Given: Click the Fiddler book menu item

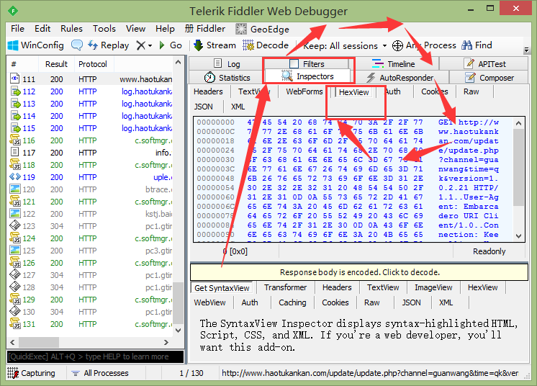Looking at the screenshot, I should [205, 29].
